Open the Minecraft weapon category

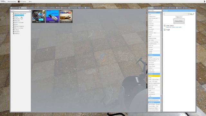tap(17, 21)
